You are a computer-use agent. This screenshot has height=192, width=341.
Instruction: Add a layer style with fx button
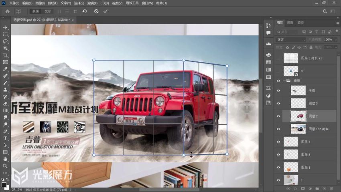[296, 188]
